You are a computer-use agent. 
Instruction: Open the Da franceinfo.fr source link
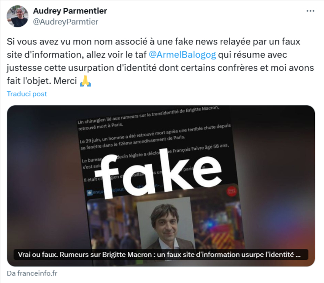coord(32,273)
